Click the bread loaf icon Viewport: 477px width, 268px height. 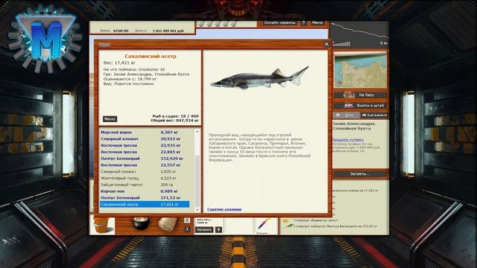click(x=167, y=225)
